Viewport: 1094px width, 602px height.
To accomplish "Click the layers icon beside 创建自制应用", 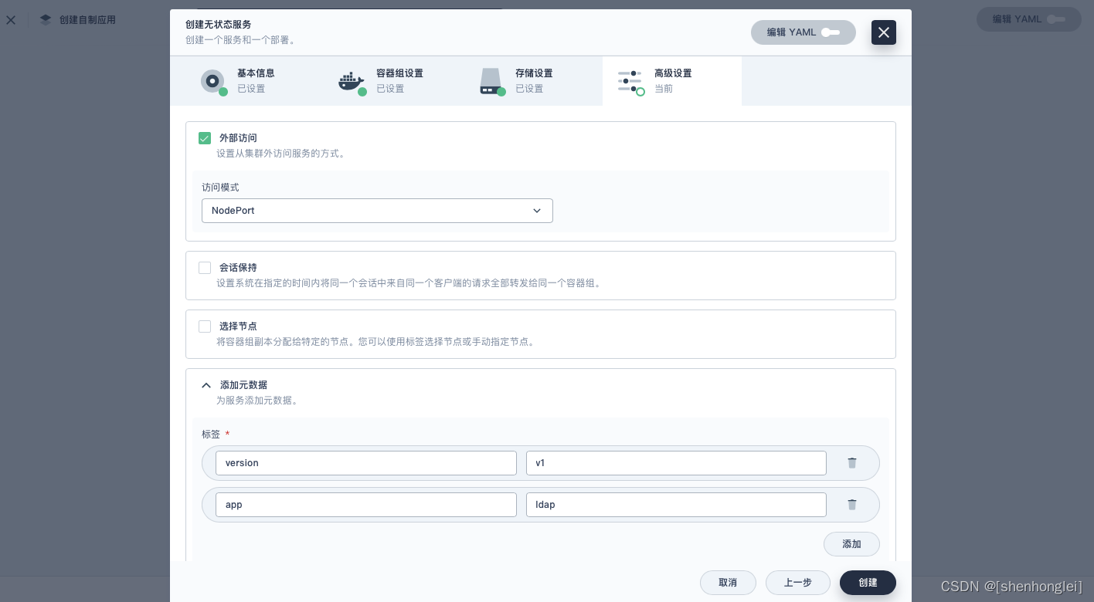I will point(46,19).
